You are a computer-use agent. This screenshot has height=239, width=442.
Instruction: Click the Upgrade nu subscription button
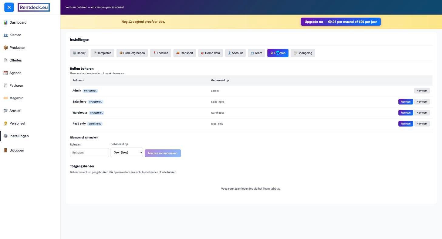pyautogui.click(x=341, y=22)
